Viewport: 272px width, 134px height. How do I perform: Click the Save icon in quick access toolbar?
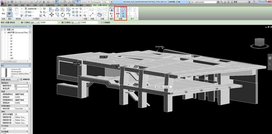[x=12, y=2]
